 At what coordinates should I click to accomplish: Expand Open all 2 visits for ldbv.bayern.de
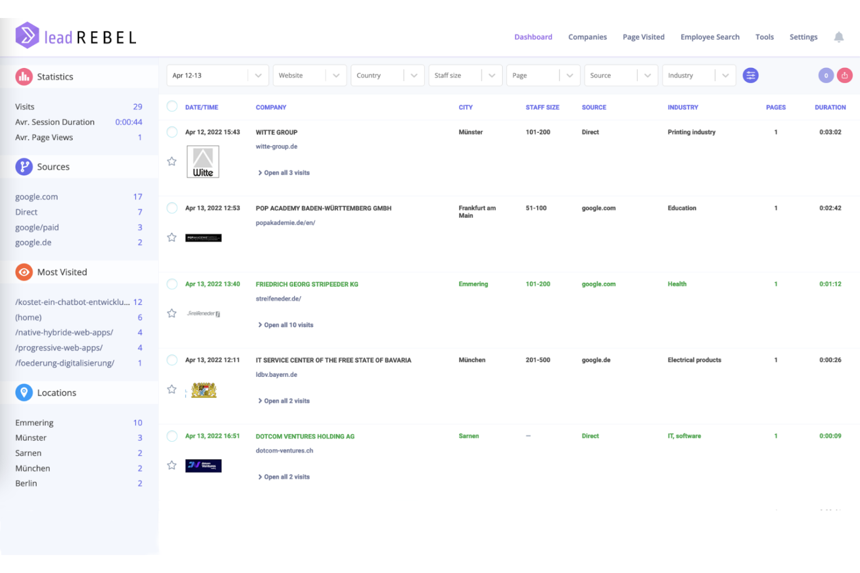[284, 401]
